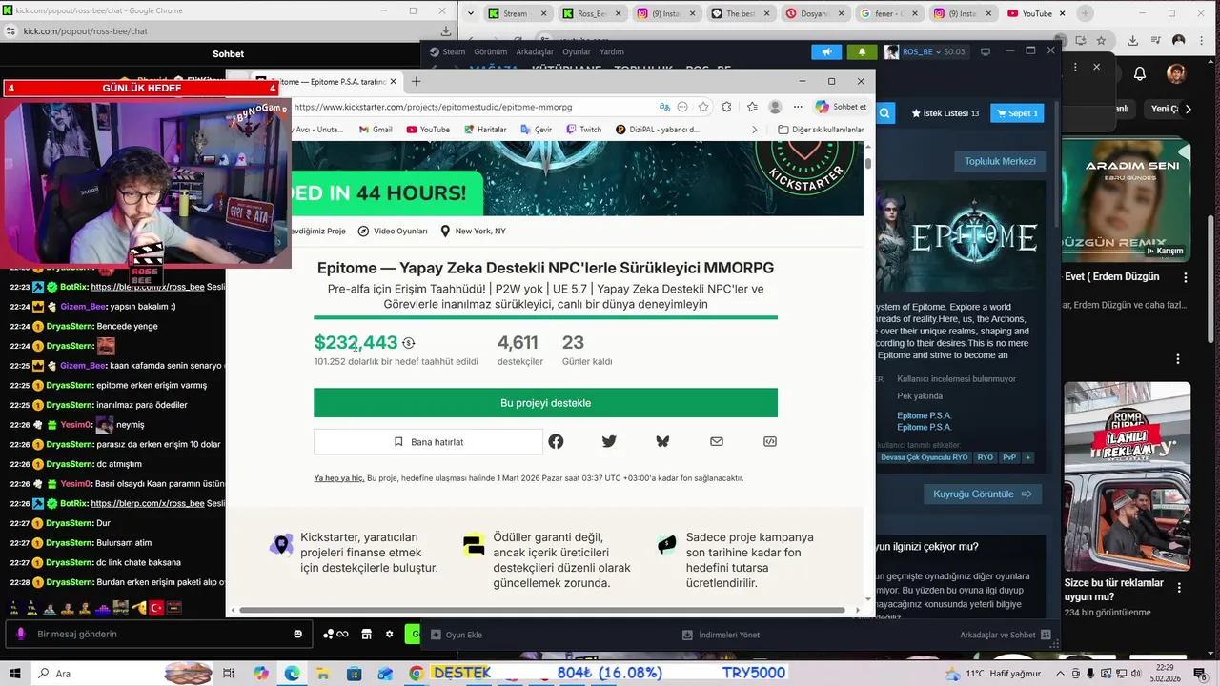Open Edge extensions puzzle icon
1220x686 pixels.
click(x=726, y=107)
